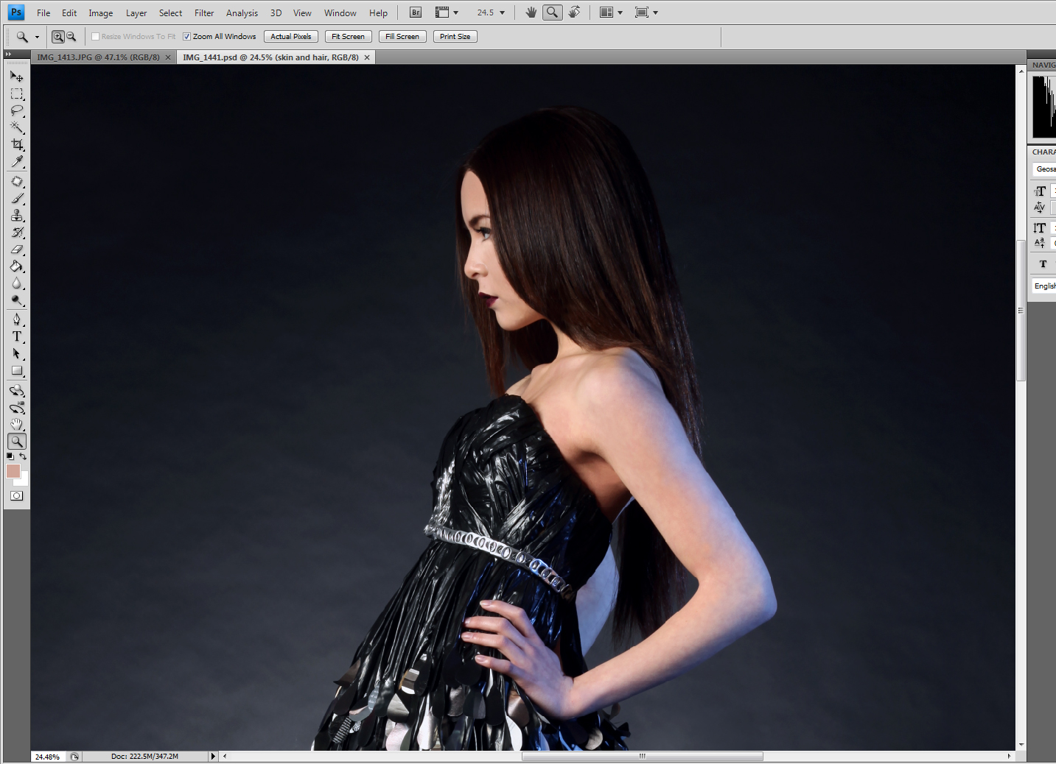Select the Move tool
The width and height of the screenshot is (1056, 764).
click(16, 77)
